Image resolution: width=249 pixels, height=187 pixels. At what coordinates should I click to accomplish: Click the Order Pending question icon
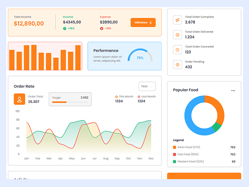tap(177, 65)
